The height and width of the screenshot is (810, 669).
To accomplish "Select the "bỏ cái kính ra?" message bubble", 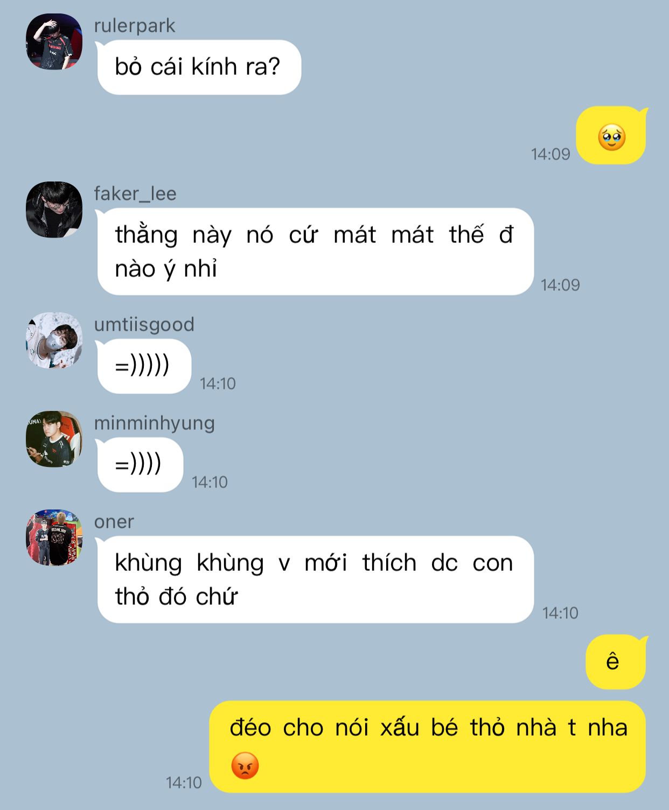I will click(x=198, y=67).
